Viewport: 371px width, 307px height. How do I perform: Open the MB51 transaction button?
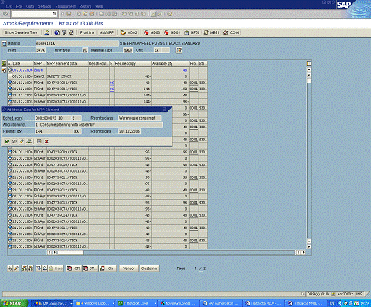[x=212, y=32]
